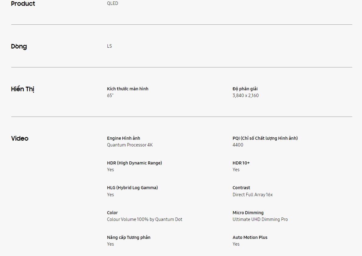362x256 pixels.
Task: Click the Product section heading
Action: pyautogui.click(x=23, y=4)
